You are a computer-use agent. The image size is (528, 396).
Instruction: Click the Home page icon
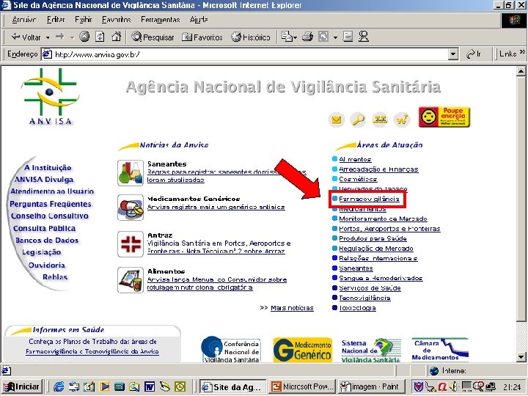point(116,37)
